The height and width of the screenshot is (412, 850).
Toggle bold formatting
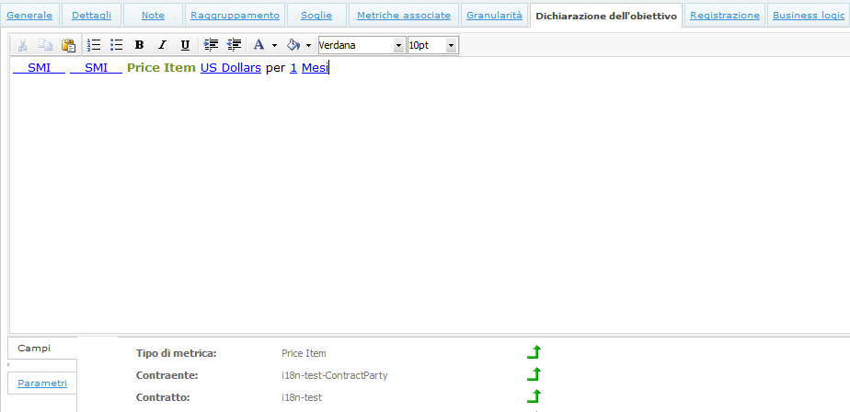coord(139,45)
